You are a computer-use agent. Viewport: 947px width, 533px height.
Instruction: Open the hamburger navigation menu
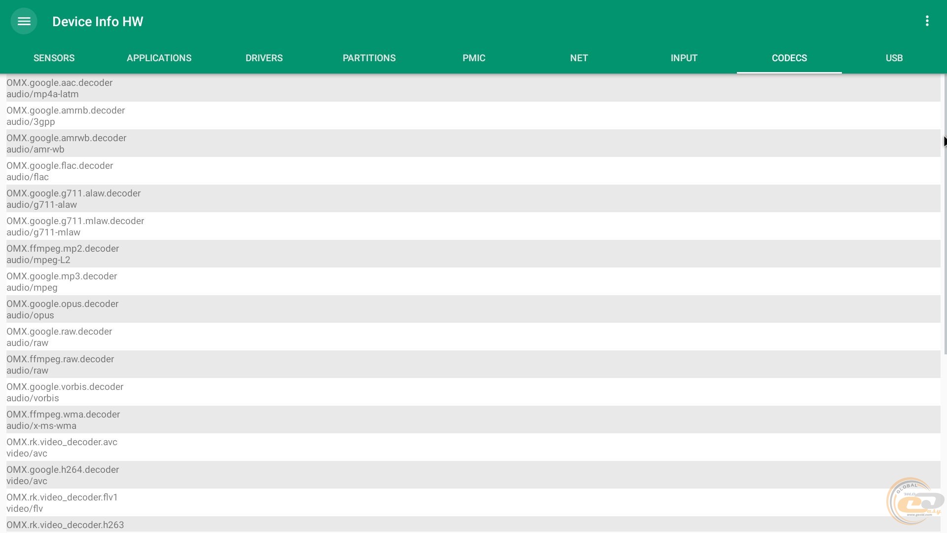tap(24, 21)
